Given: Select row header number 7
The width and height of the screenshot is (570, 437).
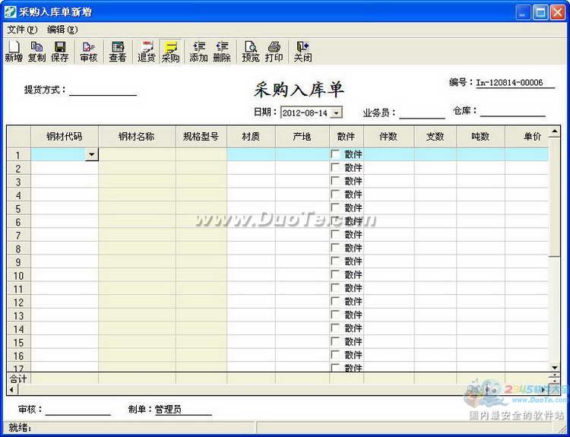Looking at the screenshot, I should [x=18, y=236].
